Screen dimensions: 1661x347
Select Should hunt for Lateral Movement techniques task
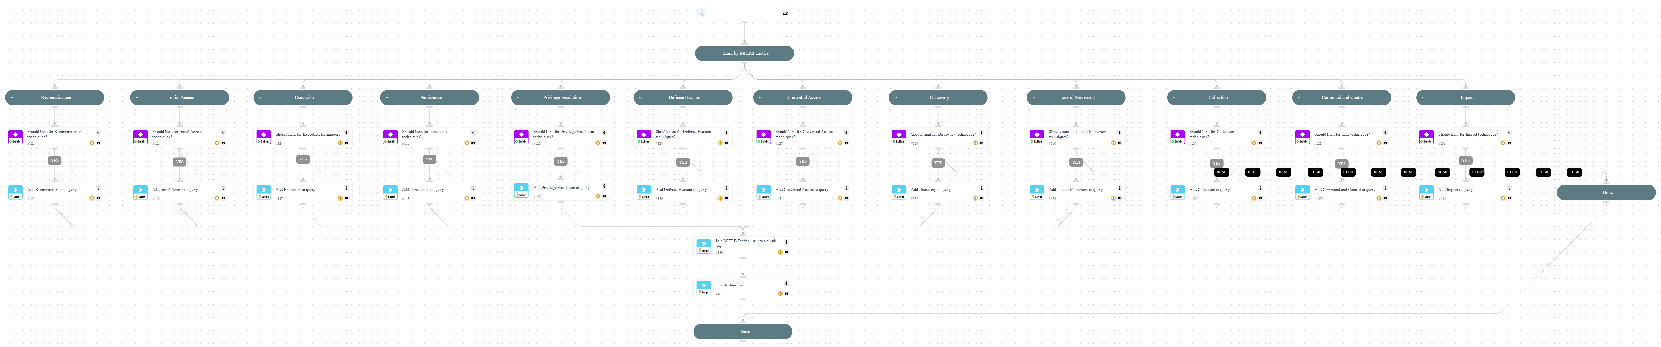[x=1076, y=137]
